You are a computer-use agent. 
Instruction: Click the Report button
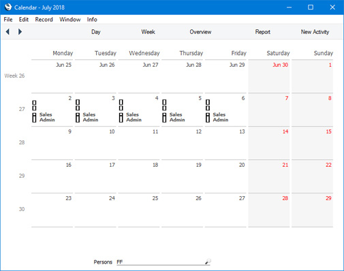(263, 32)
